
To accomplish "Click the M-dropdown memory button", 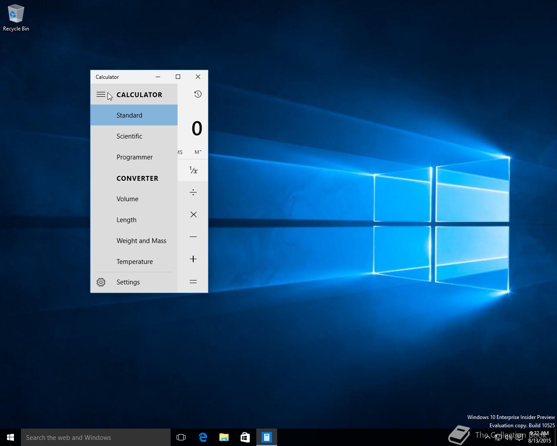I will pyautogui.click(x=198, y=152).
